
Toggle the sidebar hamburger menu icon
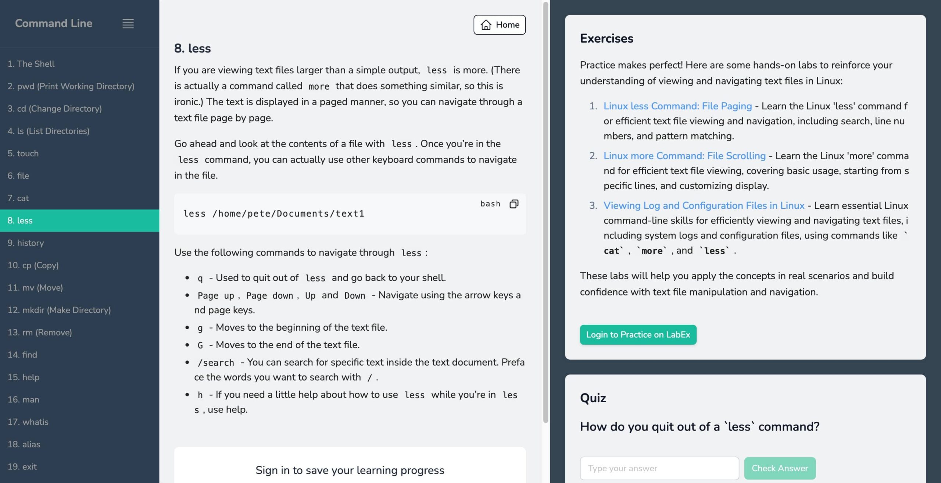pyautogui.click(x=128, y=23)
